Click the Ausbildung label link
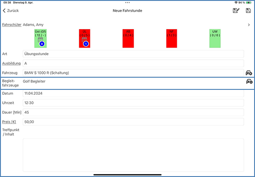255x177 pixels. [11, 63]
